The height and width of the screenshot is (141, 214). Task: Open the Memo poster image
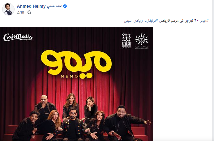coord(76,84)
